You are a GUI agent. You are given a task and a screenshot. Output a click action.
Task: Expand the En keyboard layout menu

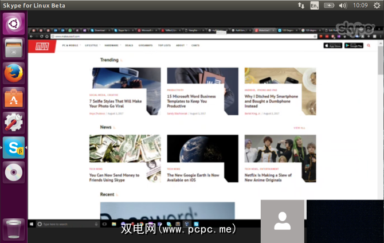[315, 6]
